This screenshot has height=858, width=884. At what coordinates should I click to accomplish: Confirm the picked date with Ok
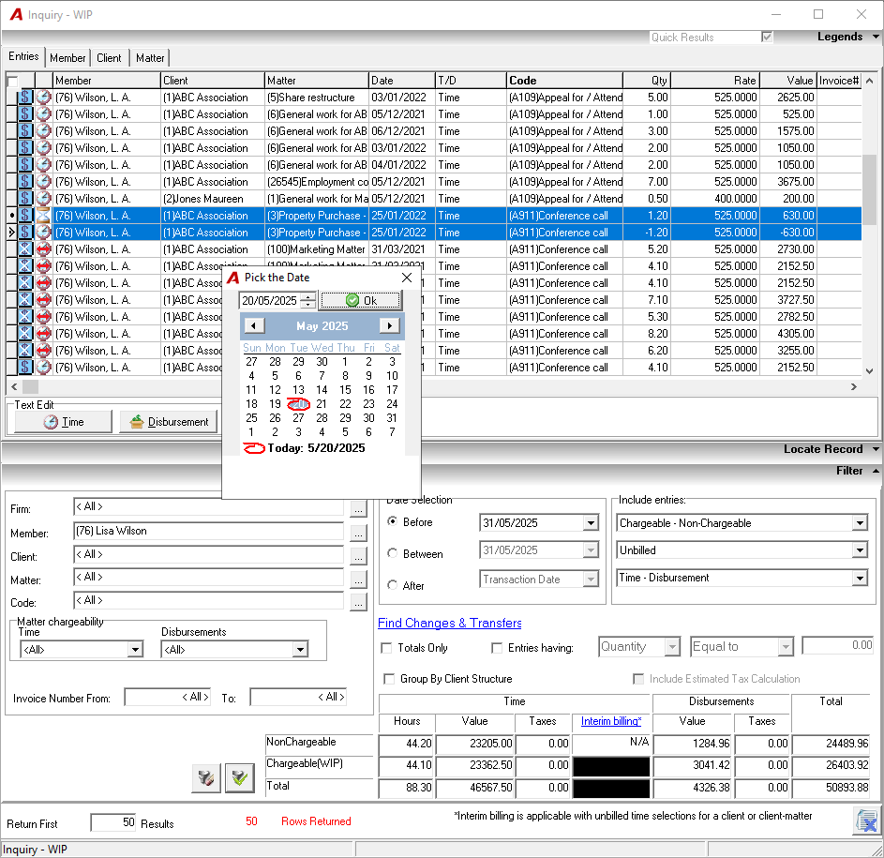click(x=361, y=301)
